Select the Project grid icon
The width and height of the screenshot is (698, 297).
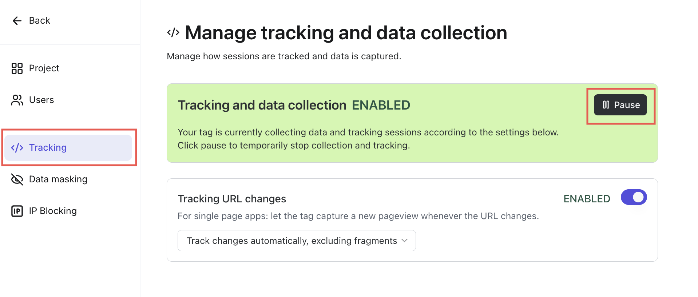(17, 68)
